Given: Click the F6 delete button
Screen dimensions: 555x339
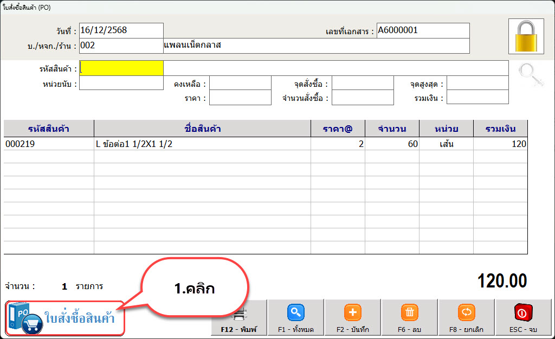Looking at the screenshot, I should click(x=410, y=318).
